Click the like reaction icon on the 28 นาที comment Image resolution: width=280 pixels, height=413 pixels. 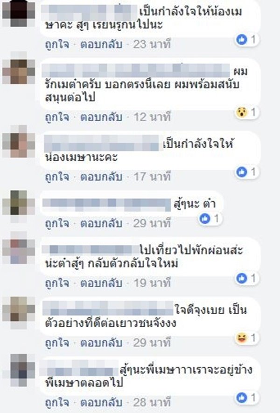coord(242,398)
